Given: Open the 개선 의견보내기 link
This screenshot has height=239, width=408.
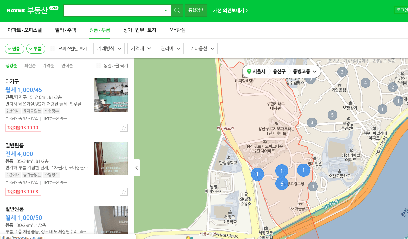Looking at the screenshot, I should click(x=230, y=10).
